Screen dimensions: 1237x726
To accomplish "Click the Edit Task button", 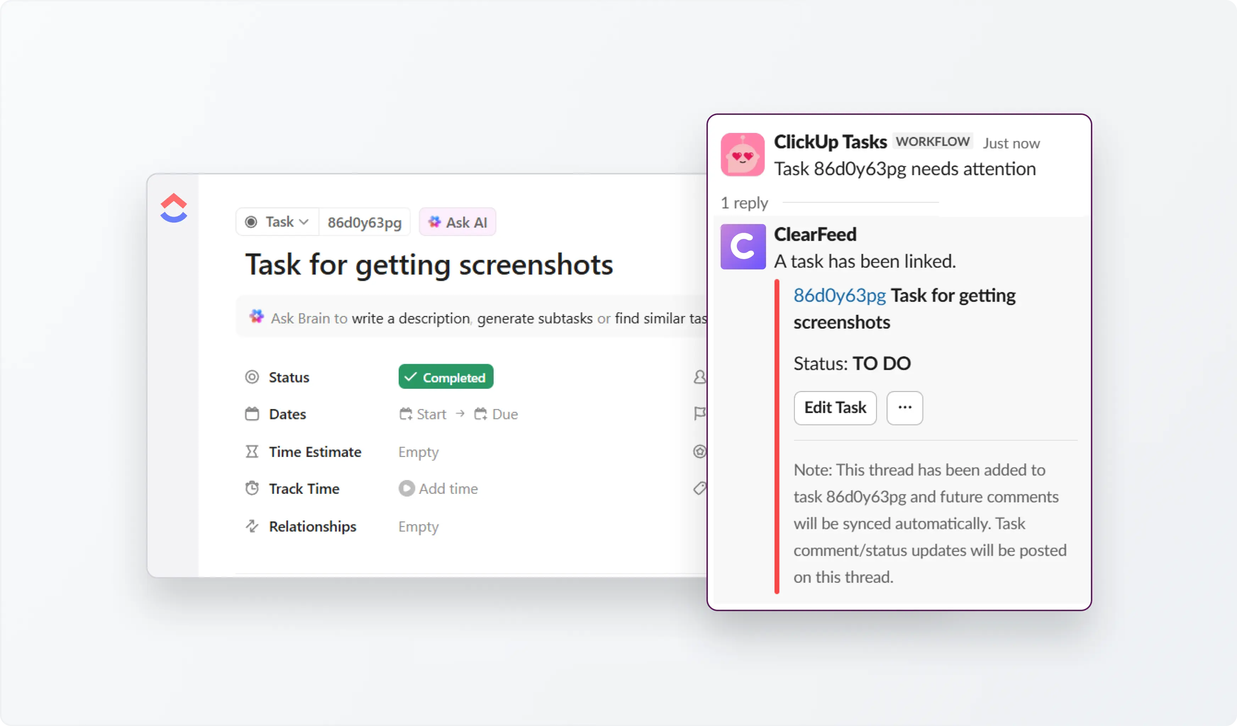I will coord(834,408).
